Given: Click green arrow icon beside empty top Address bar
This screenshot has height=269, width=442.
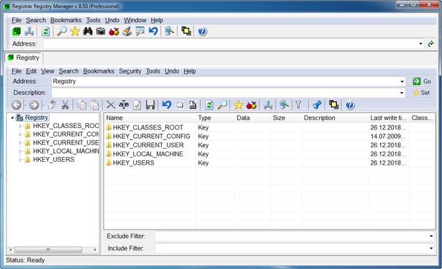Looking at the screenshot, I should (431, 44).
